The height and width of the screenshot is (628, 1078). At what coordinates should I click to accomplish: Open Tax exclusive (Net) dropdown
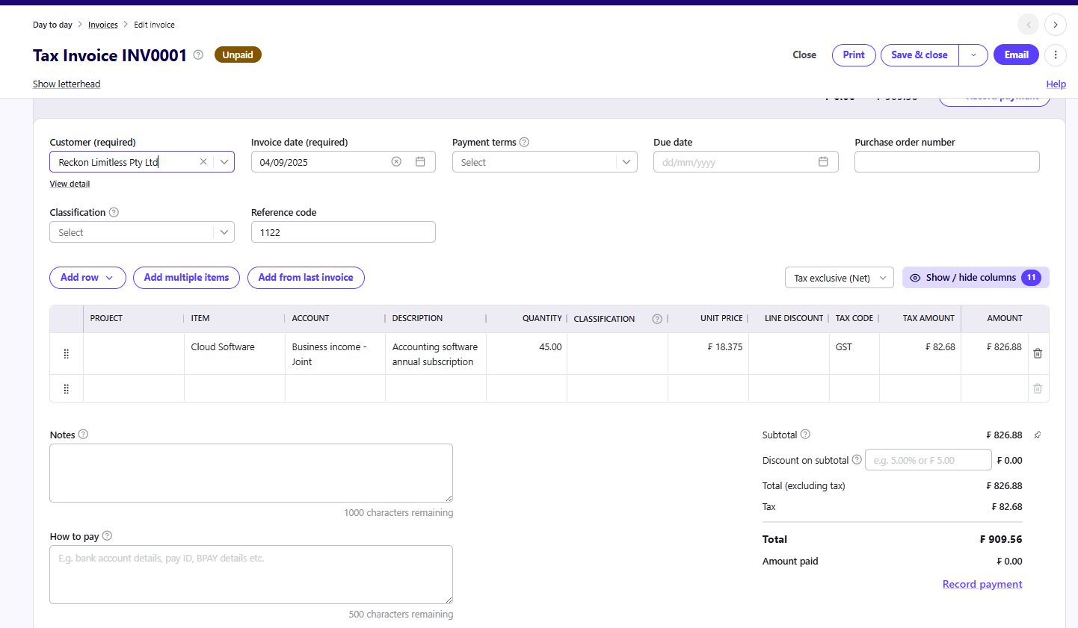pyautogui.click(x=840, y=278)
